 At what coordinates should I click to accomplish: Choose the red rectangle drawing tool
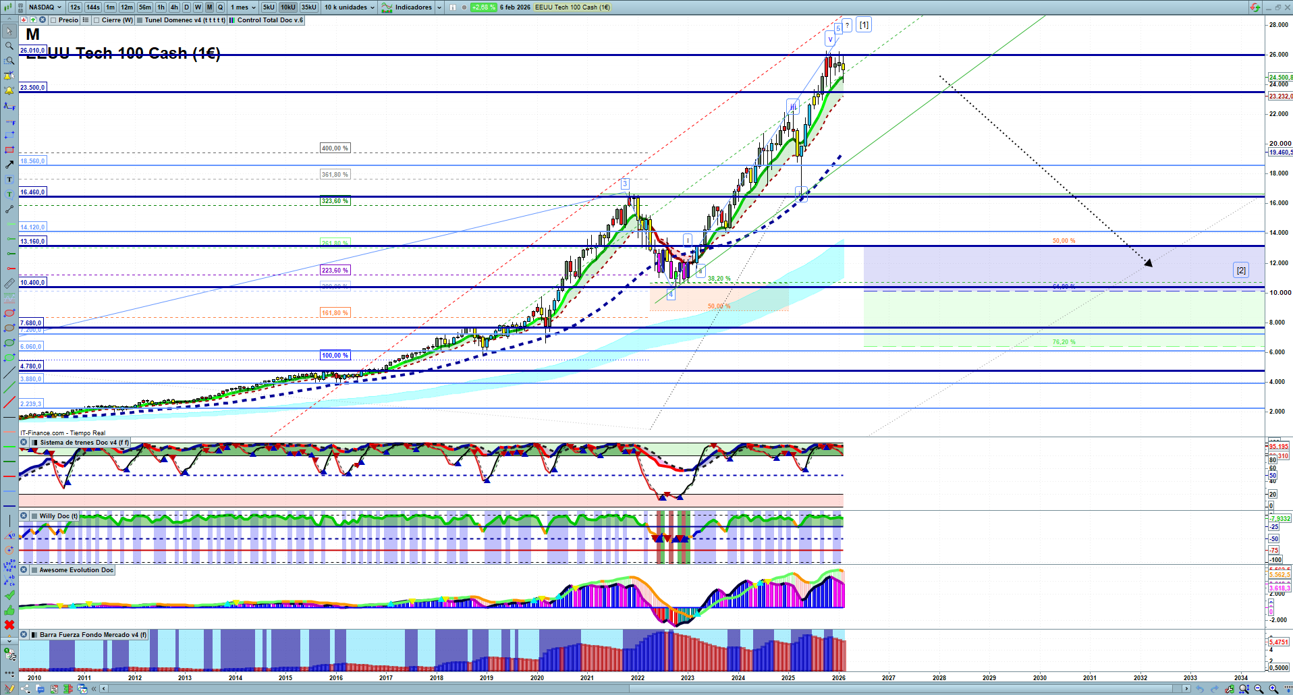(x=9, y=150)
